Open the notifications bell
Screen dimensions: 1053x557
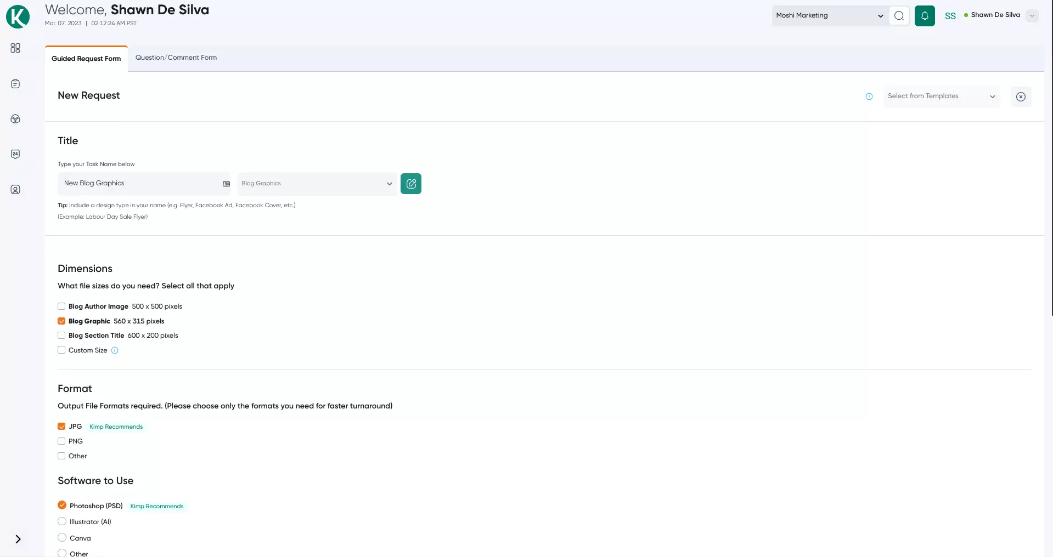(x=925, y=15)
